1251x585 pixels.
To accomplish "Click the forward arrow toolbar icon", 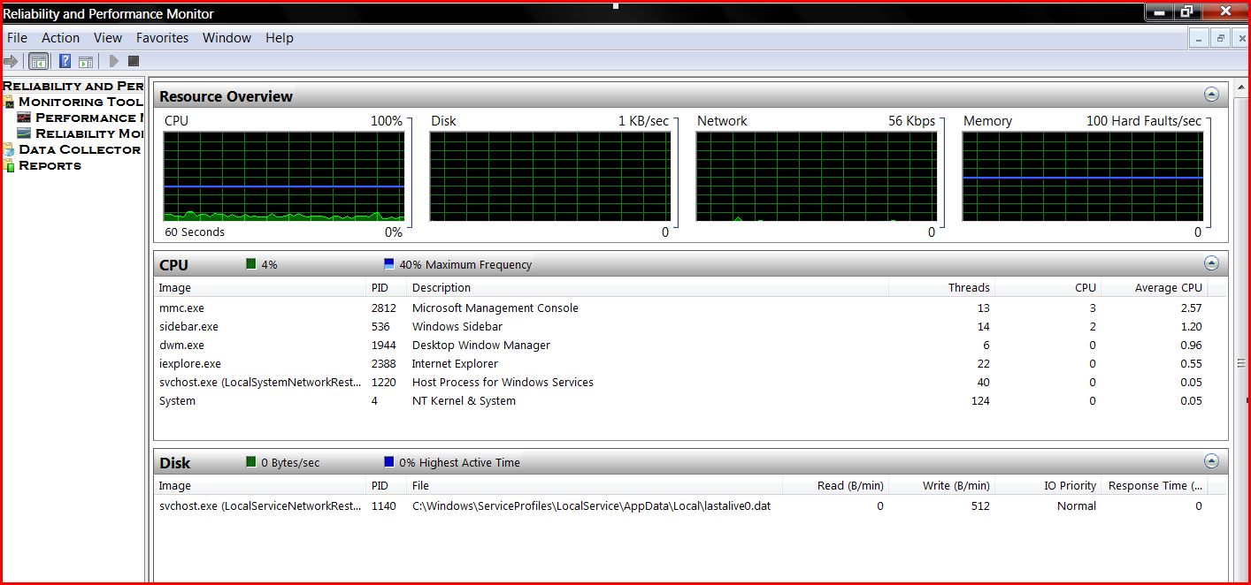I will point(11,61).
